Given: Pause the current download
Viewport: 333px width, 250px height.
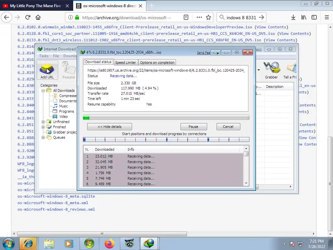Looking at the screenshot, I should tap(193, 127).
